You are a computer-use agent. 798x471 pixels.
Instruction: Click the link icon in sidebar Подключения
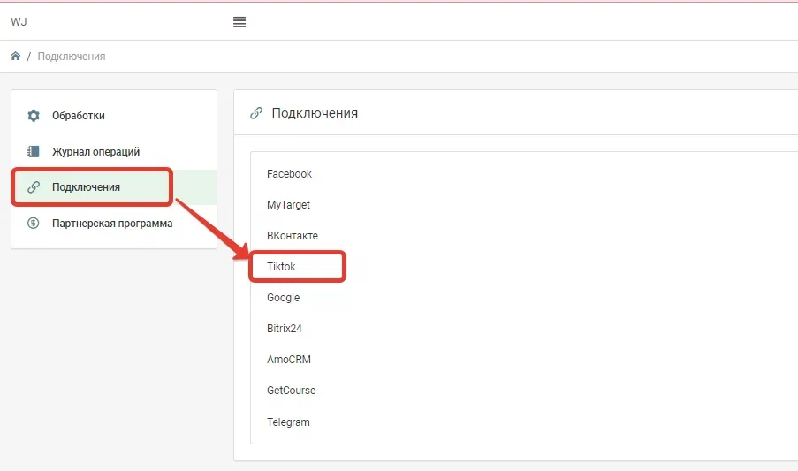pyautogui.click(x=34, y=187)
